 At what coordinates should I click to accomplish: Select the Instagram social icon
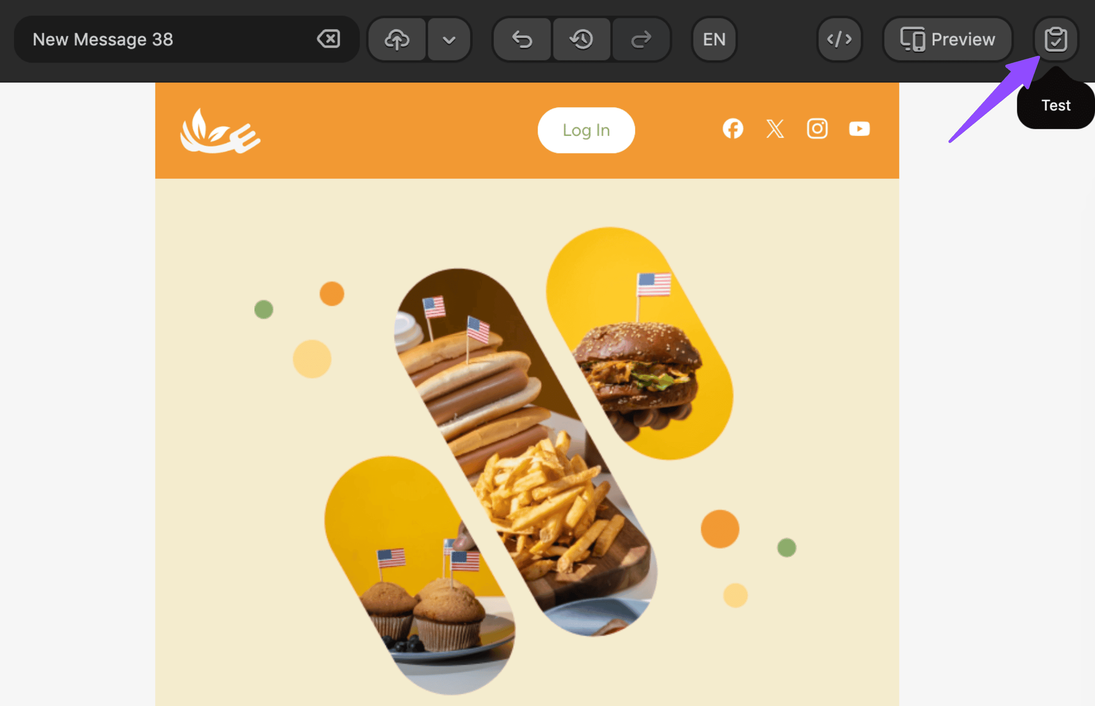[817, 129]
